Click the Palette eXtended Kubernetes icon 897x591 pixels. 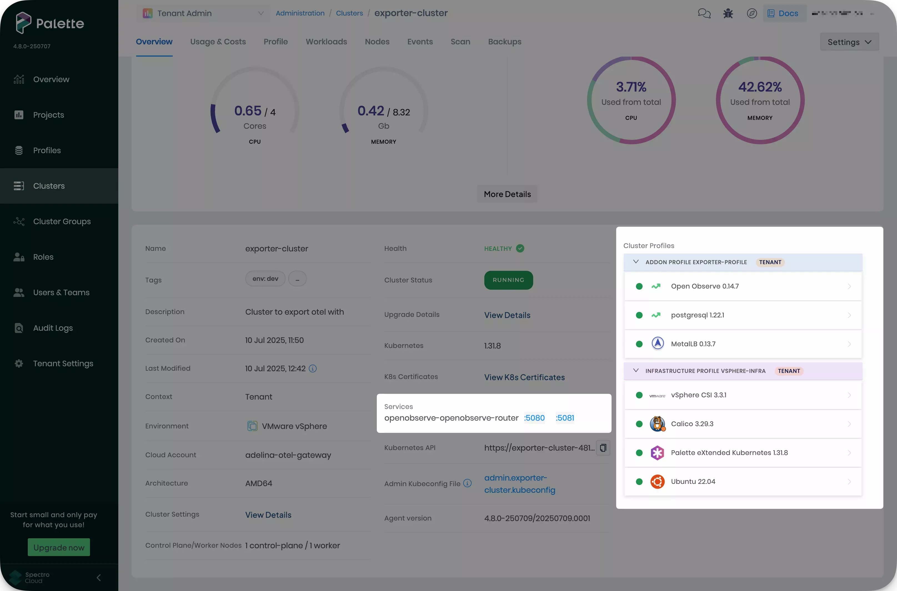pyautogui.click(x=657, y=453)
